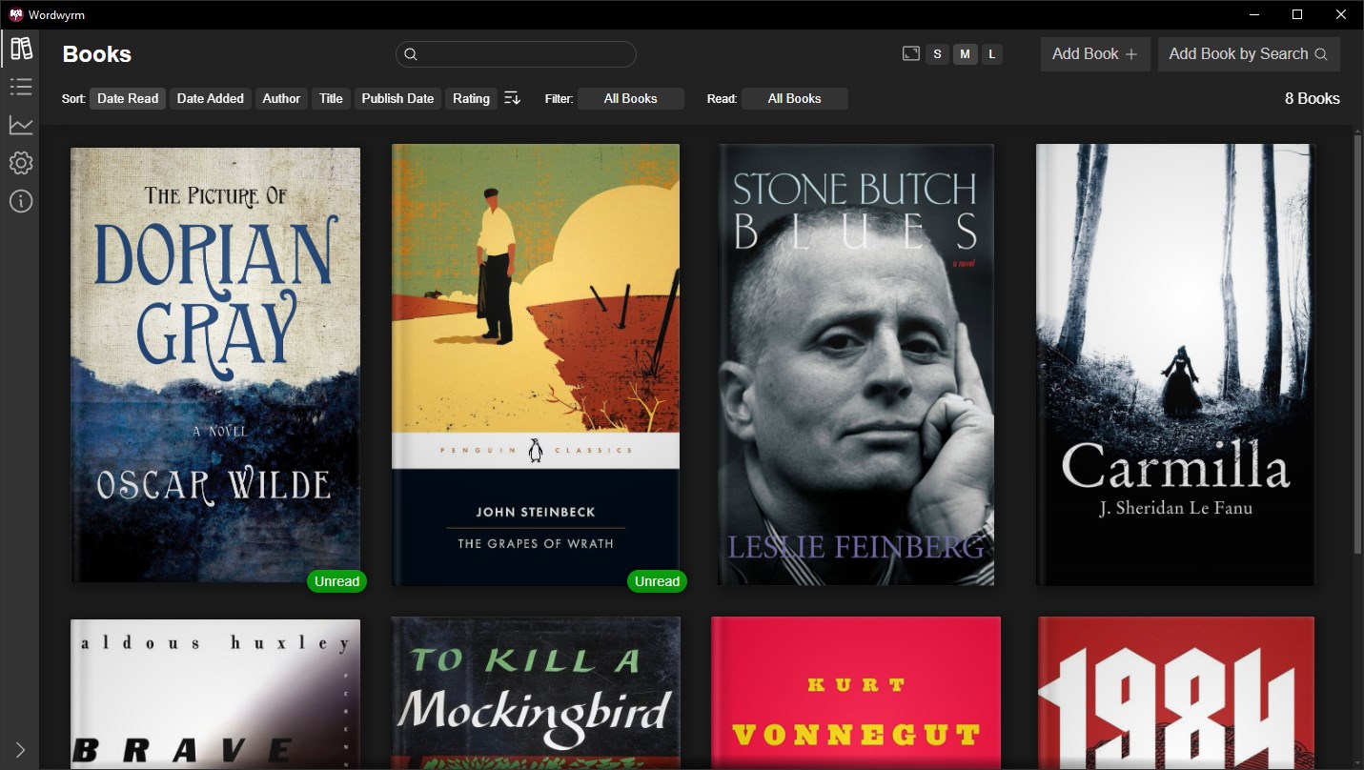
Task: Open the Carmilla book cover
Action: click(x=1175, y=364)
